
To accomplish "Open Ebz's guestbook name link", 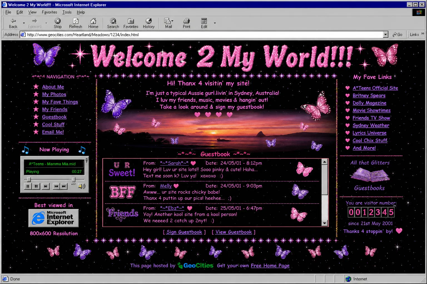I will coord(172,208).
